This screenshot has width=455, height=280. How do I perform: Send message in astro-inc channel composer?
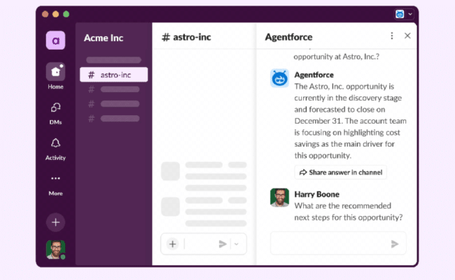pyautogui.click(x=223, y=244)
